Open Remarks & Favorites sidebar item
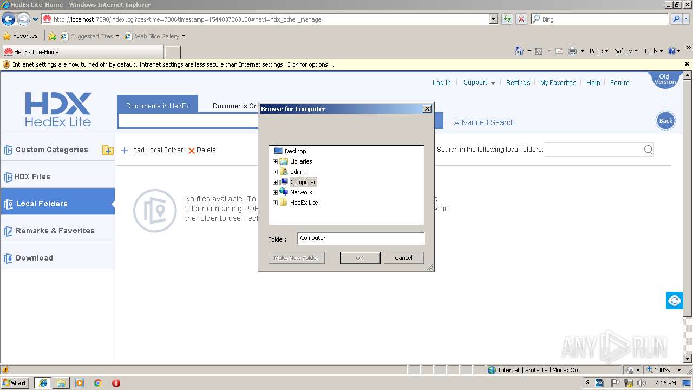Image resolution: width=693 pixels, height=390 pixels. click(x=57, y=231)
